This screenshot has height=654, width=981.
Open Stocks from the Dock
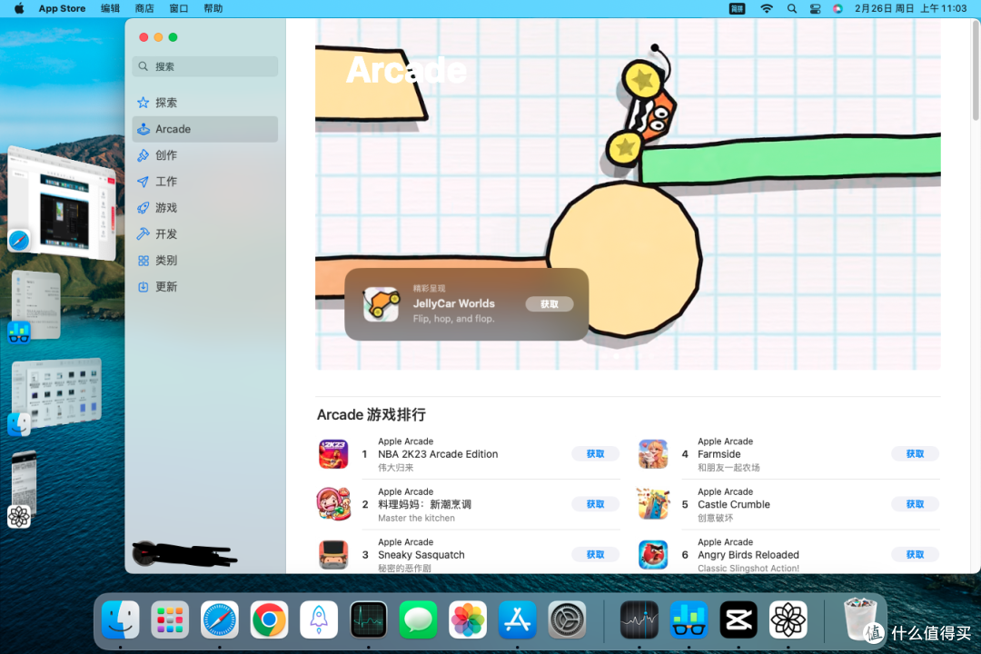pos(639,619)
